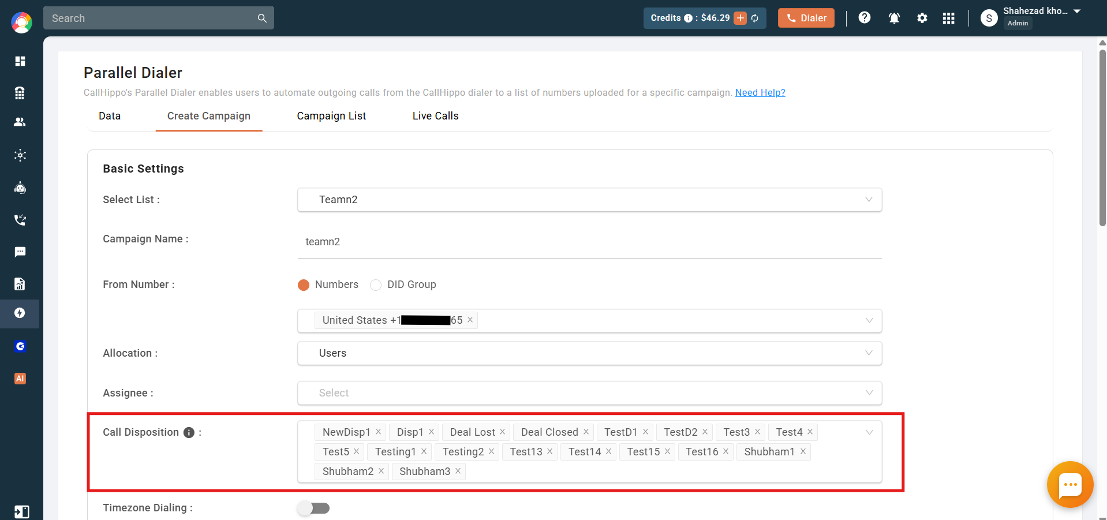
Task: Click the Shahezad kho... user name
Action: tap(1035, 11)
